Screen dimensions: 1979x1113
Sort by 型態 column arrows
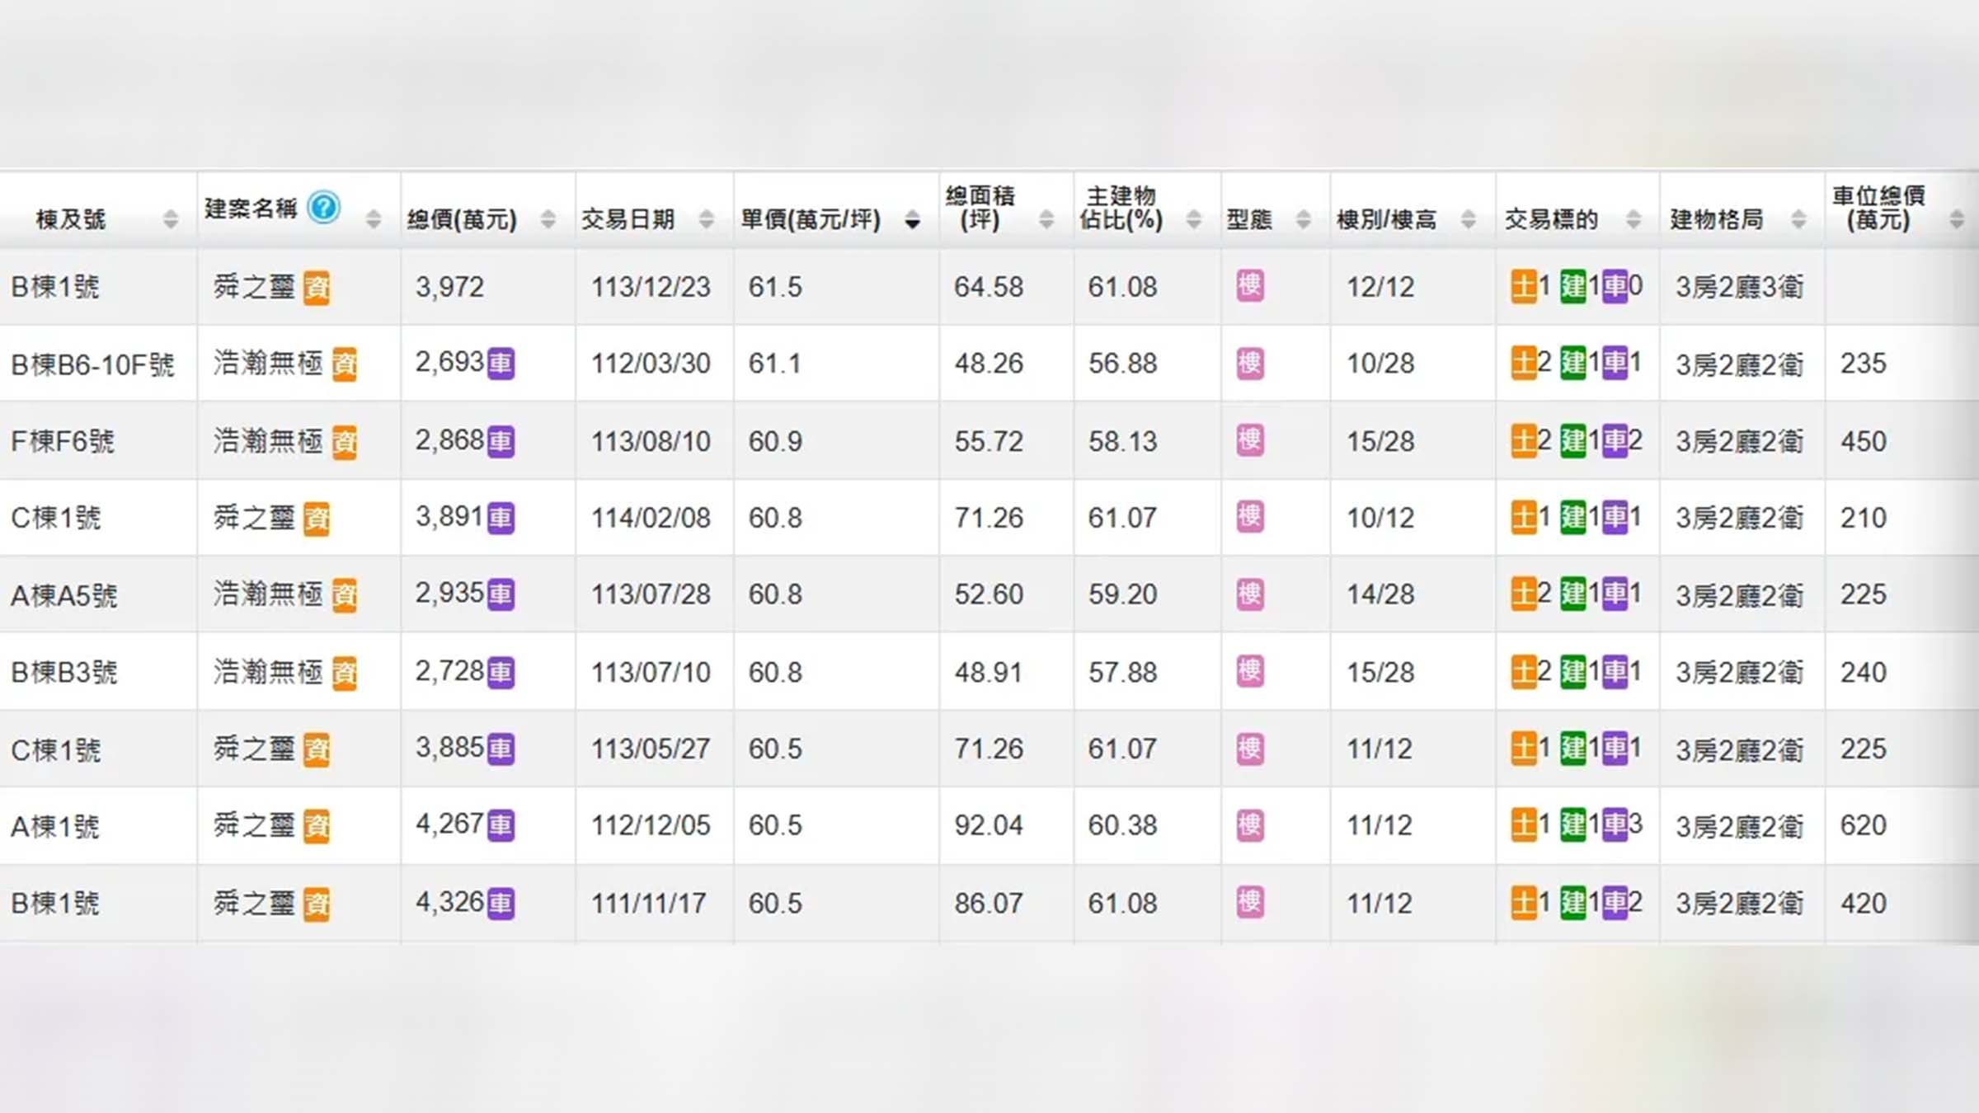pos(1303,219)
